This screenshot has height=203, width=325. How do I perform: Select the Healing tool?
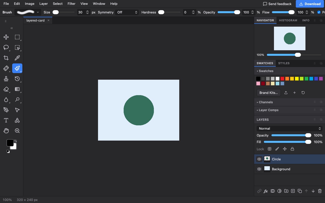click(x=6, y=68)
